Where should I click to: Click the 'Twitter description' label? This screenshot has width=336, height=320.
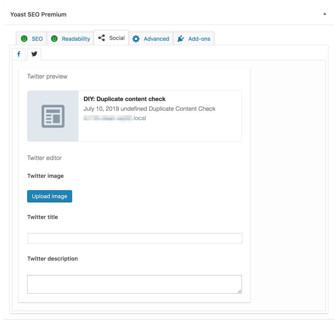click(x=52, y=259)
